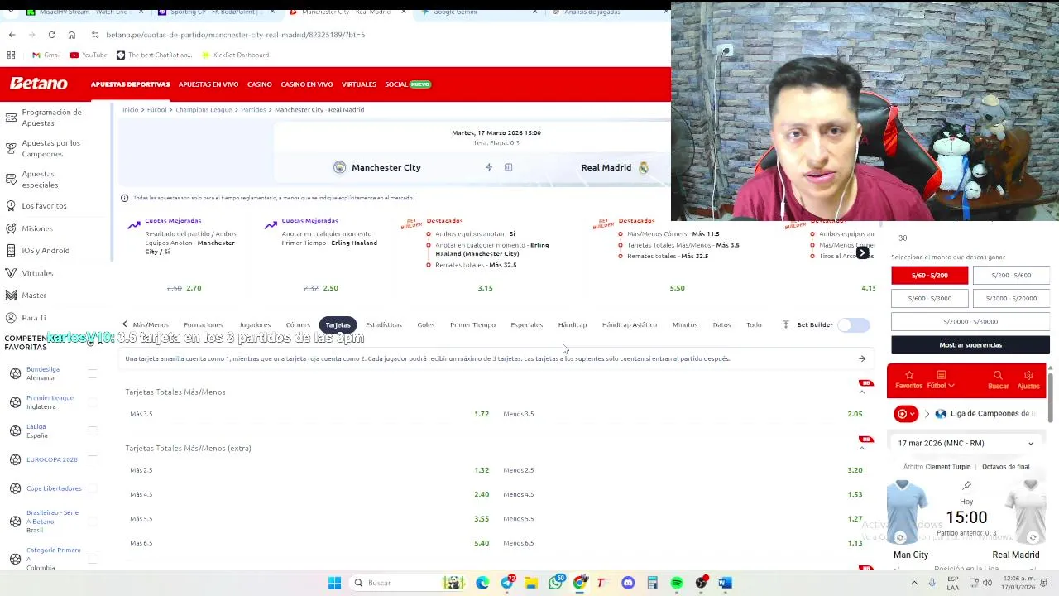This screenshot has width=1059, height=596.
Task: Select the S/20000 - S/30000 amount option
Action: coord(970,322)
